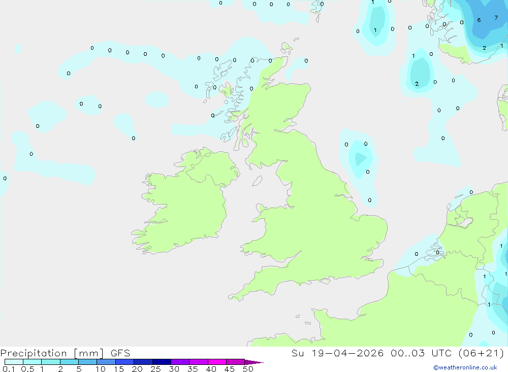Select the 10–15 mm blue legend swatch

coord(106,362)
